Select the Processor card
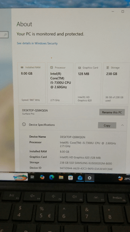This screenshot has height=232, width=130. pyautogui.click(x=60, y=83)
